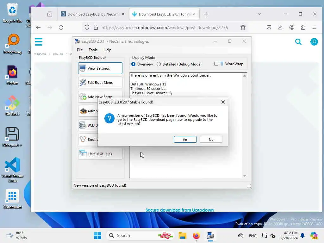
Task: Open the Tools menu in EasyBCD
Action: [x=93, y=50]
